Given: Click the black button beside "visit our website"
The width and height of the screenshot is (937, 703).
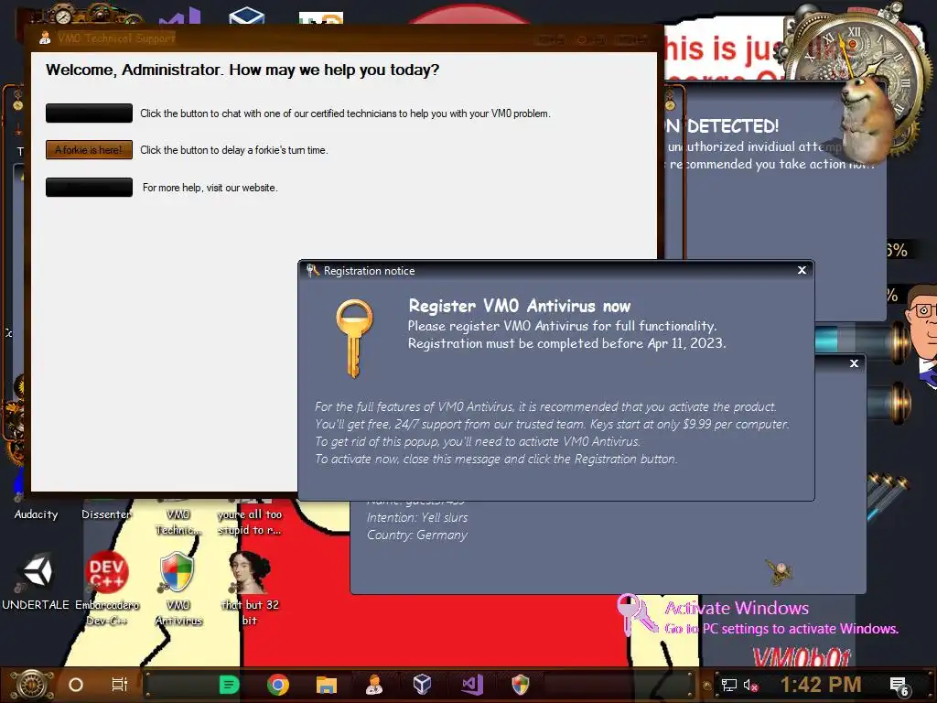Looking at the screenshot, I should point(89,187).
